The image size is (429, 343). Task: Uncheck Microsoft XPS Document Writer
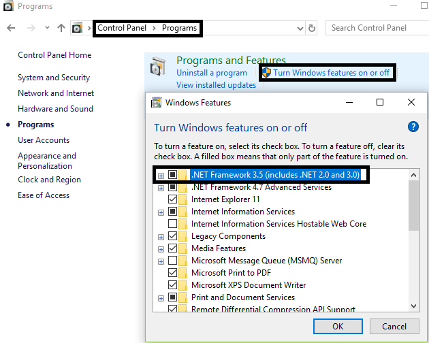click(x=173, y=284)
